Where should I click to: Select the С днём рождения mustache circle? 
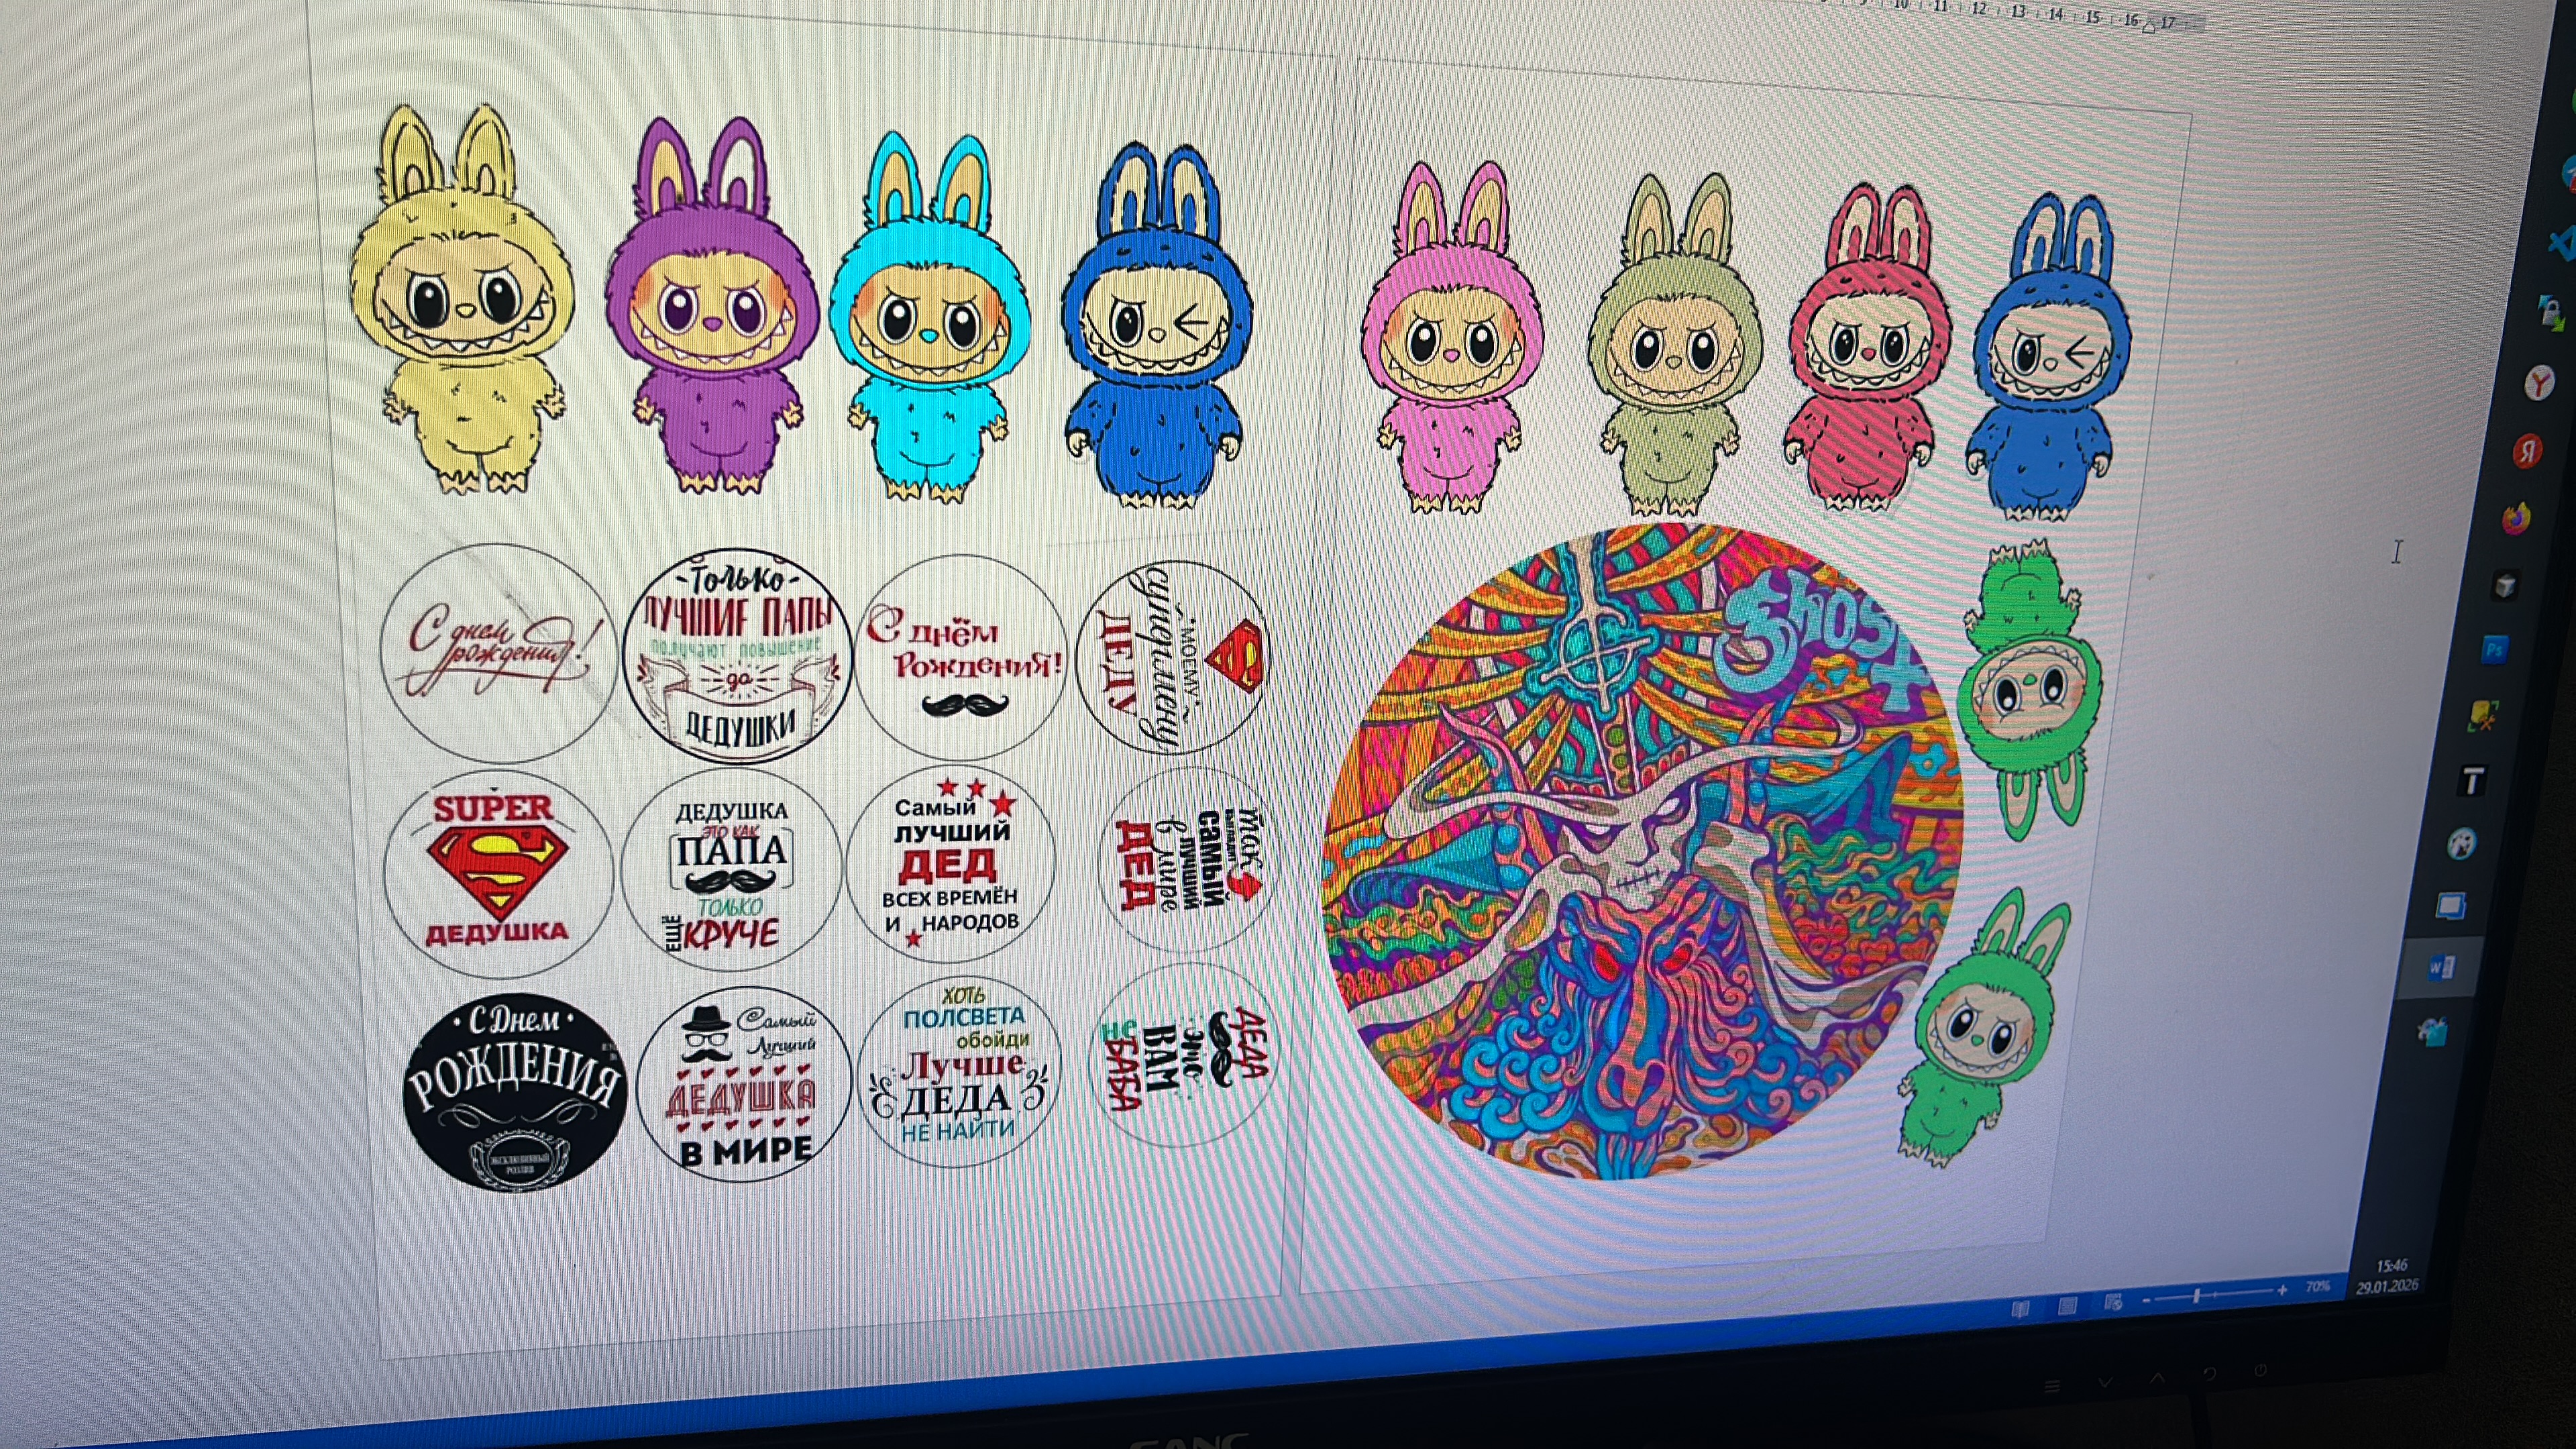(x=963, y=657)
